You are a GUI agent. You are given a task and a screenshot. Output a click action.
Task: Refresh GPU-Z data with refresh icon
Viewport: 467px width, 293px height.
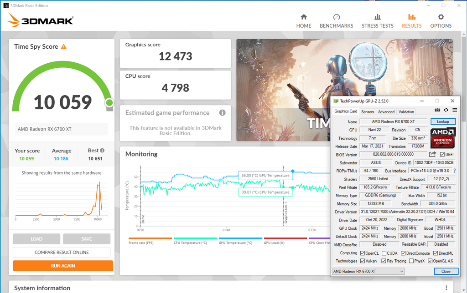(x=446, y=110)
